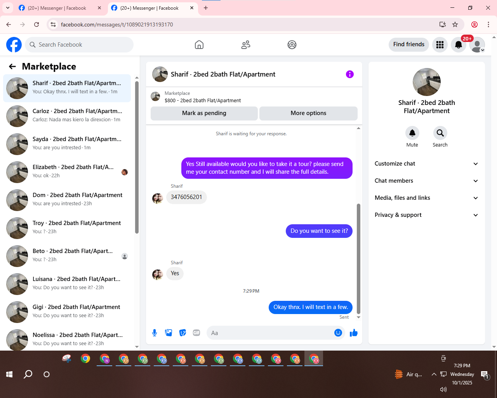Open the Windows notification center icon
497x398 pixels.
pyautogui.click(x=485, y=375)
